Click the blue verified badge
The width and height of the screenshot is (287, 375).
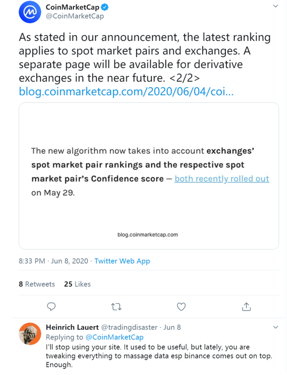coord(105,7)
